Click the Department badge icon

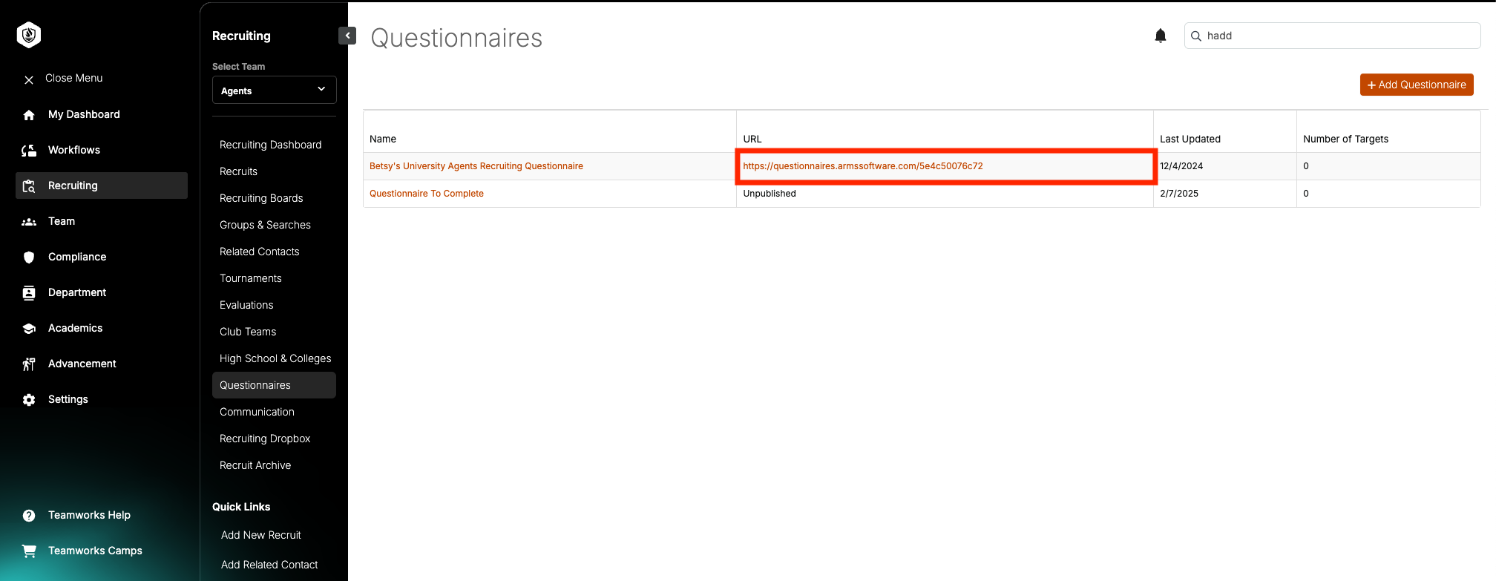(29, 293)
